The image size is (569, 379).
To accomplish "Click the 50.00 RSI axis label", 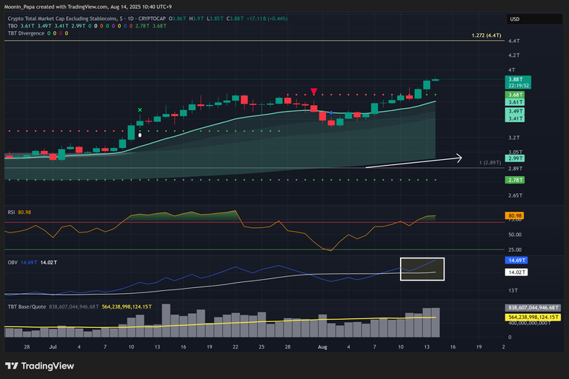I will [x=515, y=235].
